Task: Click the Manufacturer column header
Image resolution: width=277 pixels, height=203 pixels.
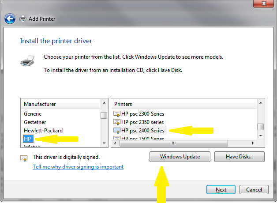Action: pos(60,104)
